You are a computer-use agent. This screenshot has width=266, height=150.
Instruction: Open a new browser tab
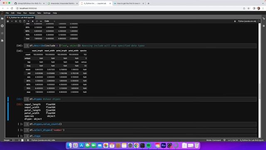148,3
